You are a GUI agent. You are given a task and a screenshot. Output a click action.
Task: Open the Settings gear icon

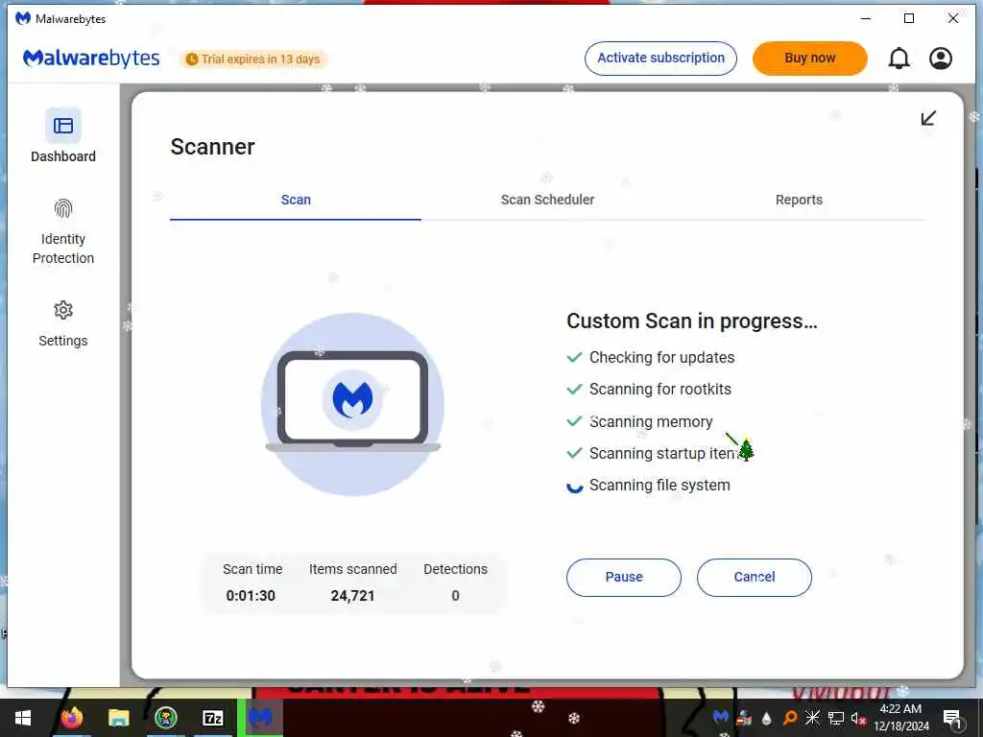[63, 310]
